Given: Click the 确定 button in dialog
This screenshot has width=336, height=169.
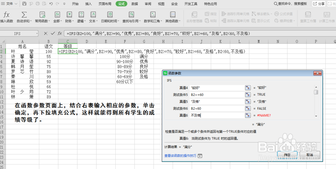Looking at the screenshot, I should coord(287,155).
